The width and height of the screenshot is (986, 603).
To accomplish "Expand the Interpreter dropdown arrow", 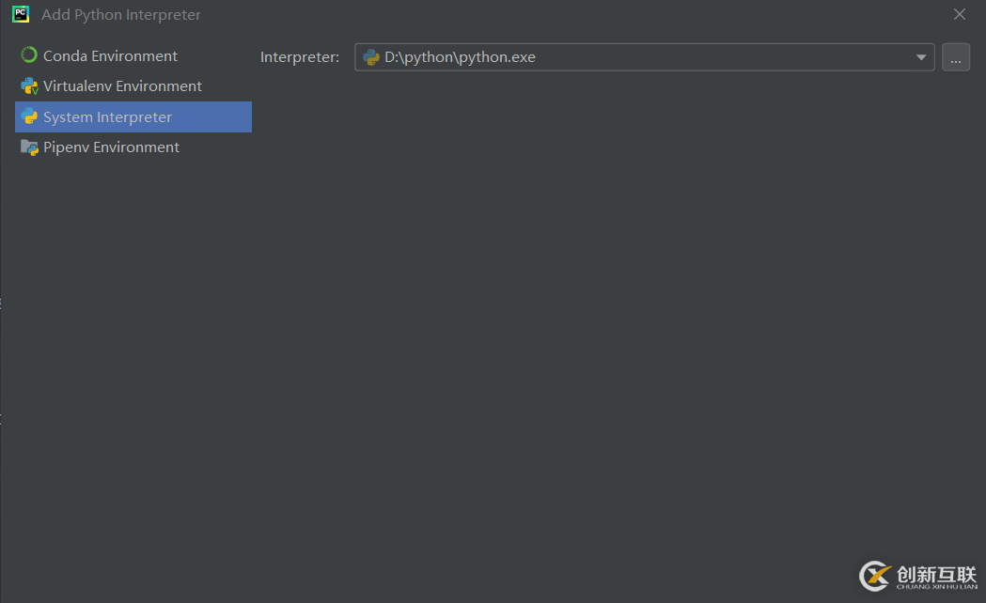I will (x=921, y=57).
